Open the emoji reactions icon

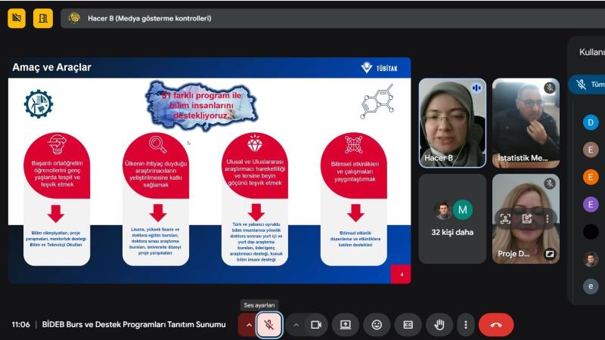coord(377,325)
